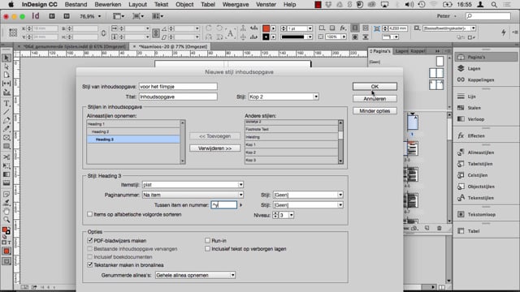Open the Bestand menu
The width and height of the screenshot is (520, 292).
pos(76,5)
